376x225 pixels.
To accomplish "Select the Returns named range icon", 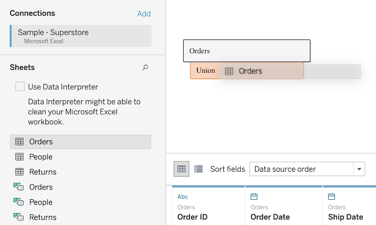I will click(19, 217).
